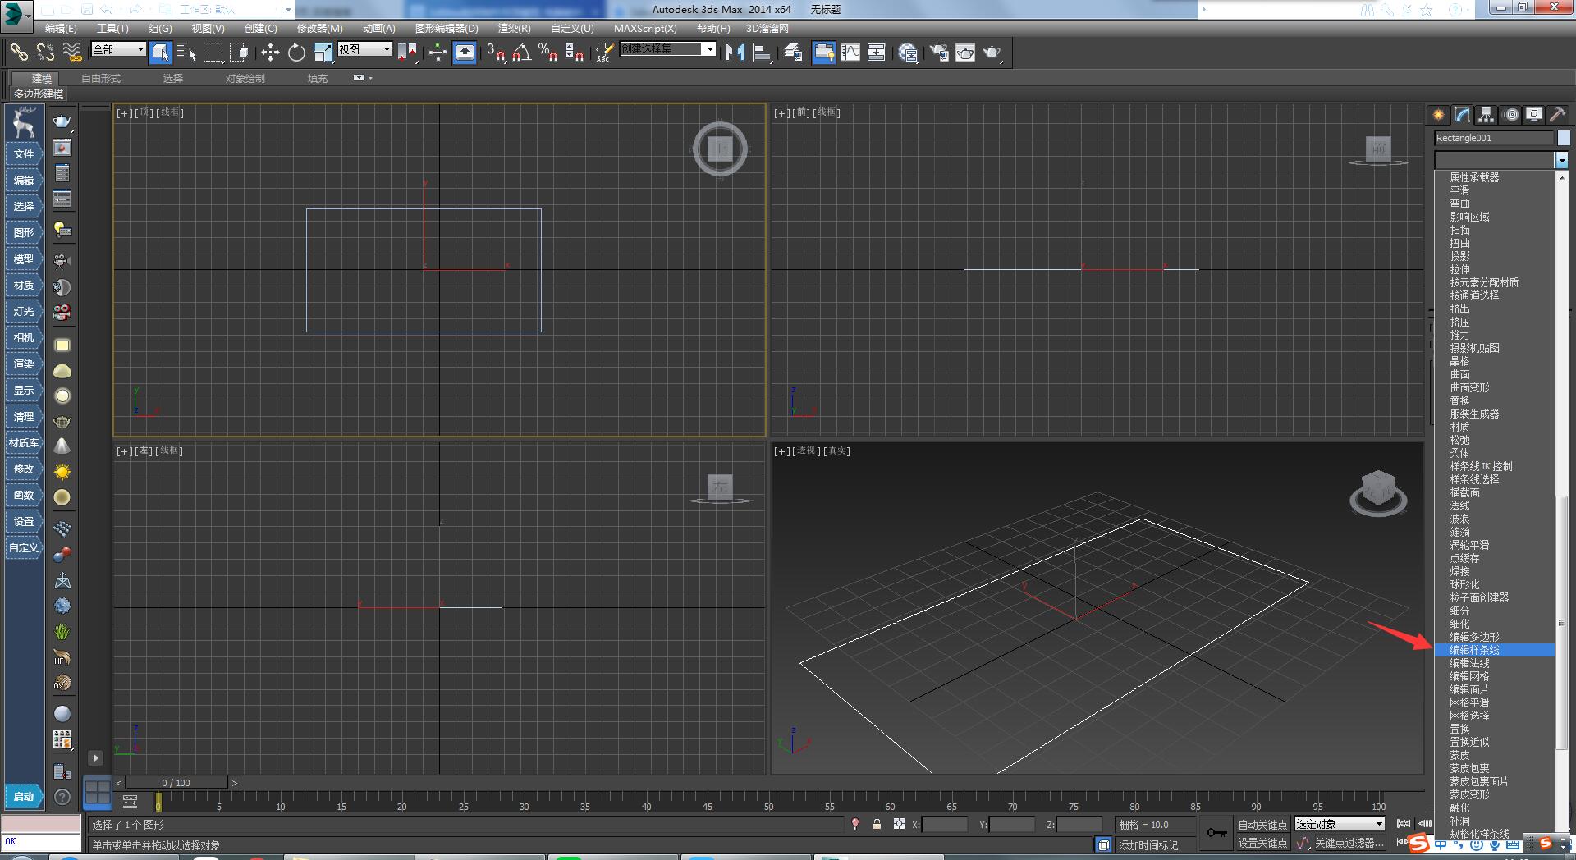Switch to the 自由形式 ribbon tab
1576x860 pixels.
[100, 78]
